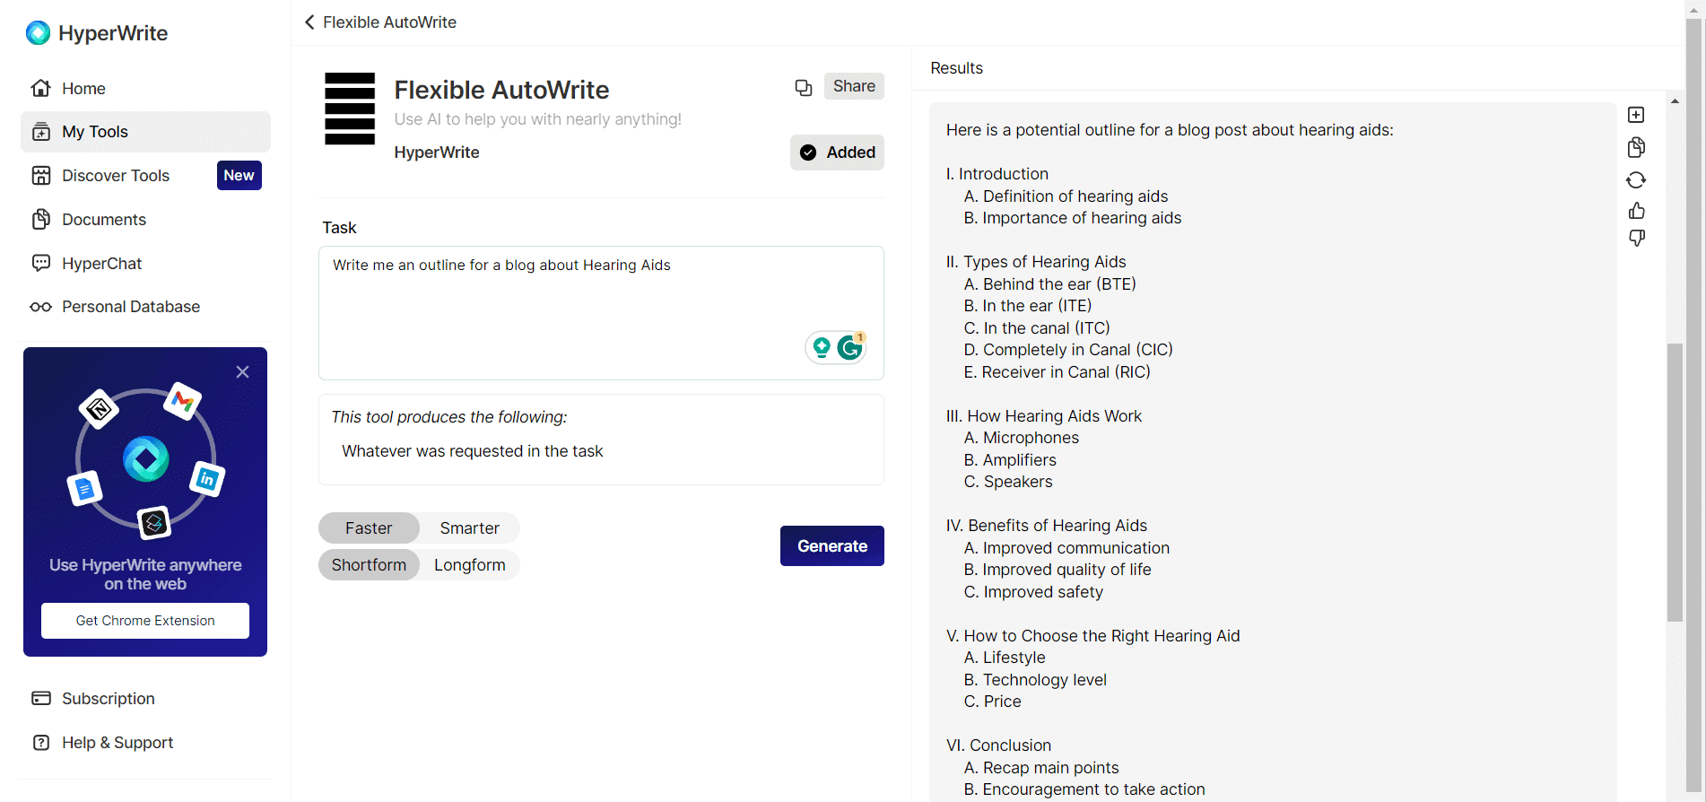Screen dimensions: 1706x802
Task: Click the 'C. Improved safety' line
Action: (x=1033, y=592)
